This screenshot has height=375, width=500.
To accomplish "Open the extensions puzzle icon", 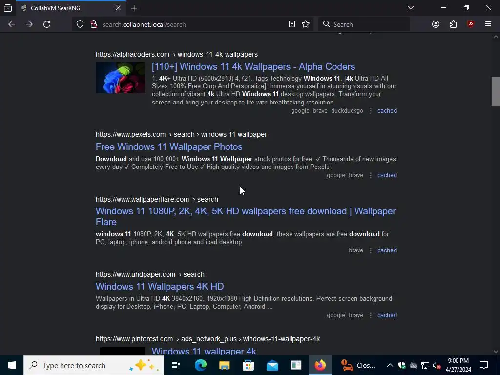I will point(453,24).
